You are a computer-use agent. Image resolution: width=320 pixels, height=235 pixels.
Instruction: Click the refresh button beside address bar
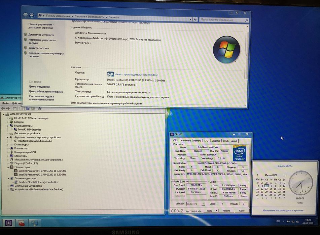point(195,19)
